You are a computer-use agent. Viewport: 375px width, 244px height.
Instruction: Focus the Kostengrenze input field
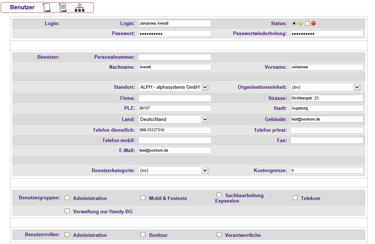[x=327, y=171]
